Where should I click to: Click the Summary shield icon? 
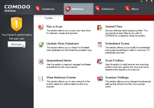38,9
